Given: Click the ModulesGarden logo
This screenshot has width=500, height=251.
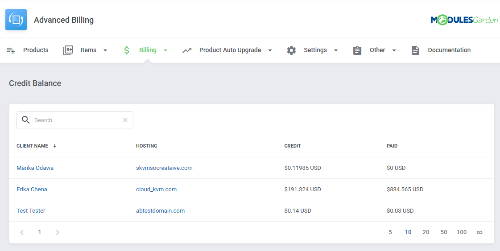Looking at the screenshot, I should [464, 20].
